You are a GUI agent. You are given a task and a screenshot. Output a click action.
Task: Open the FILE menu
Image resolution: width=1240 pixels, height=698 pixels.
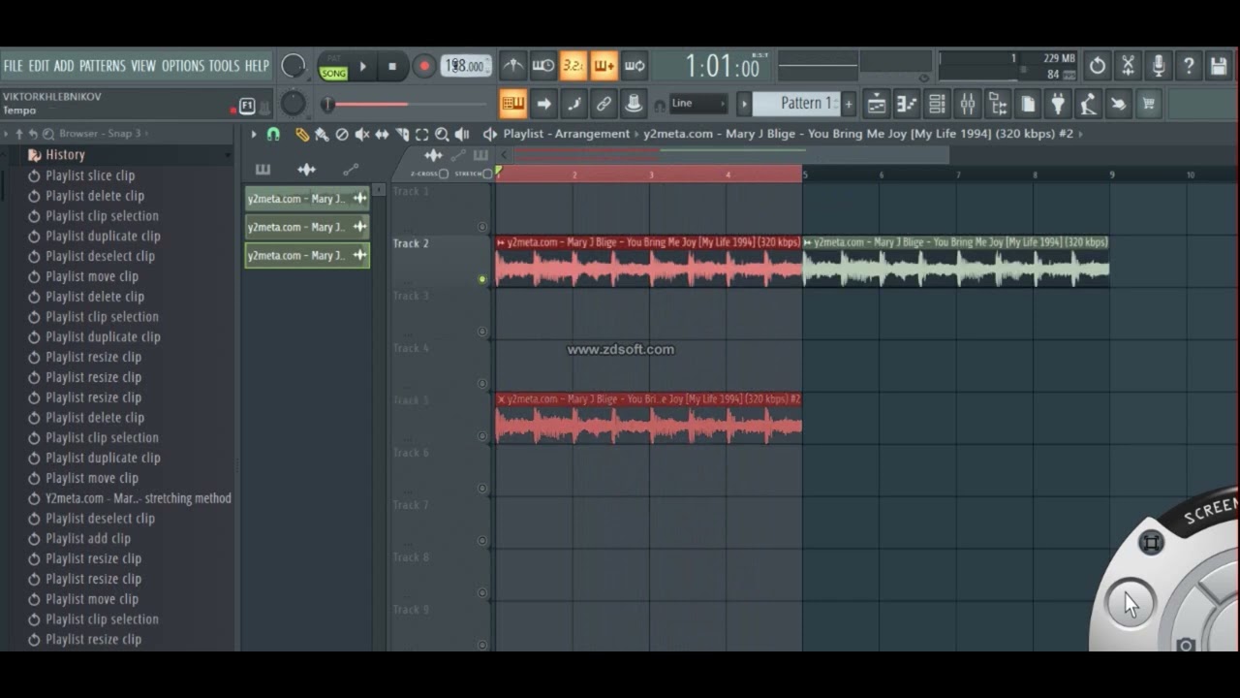[x=13, y=66]
